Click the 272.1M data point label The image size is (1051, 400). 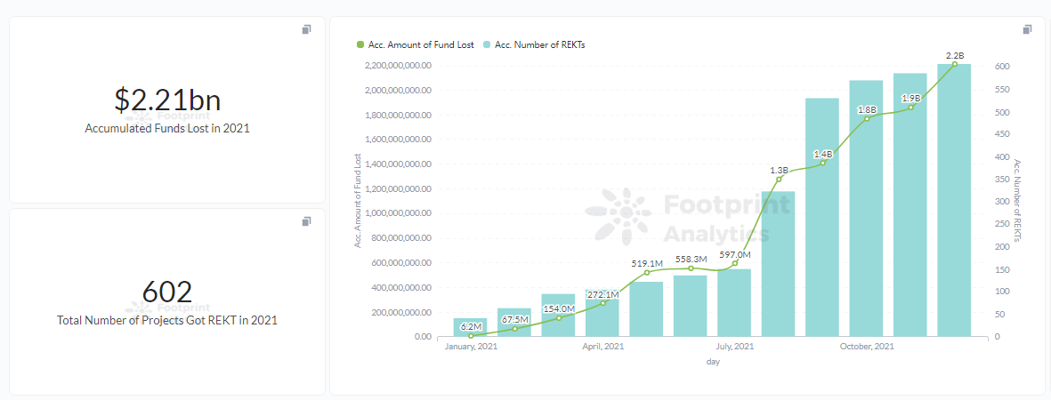point(603,293)
